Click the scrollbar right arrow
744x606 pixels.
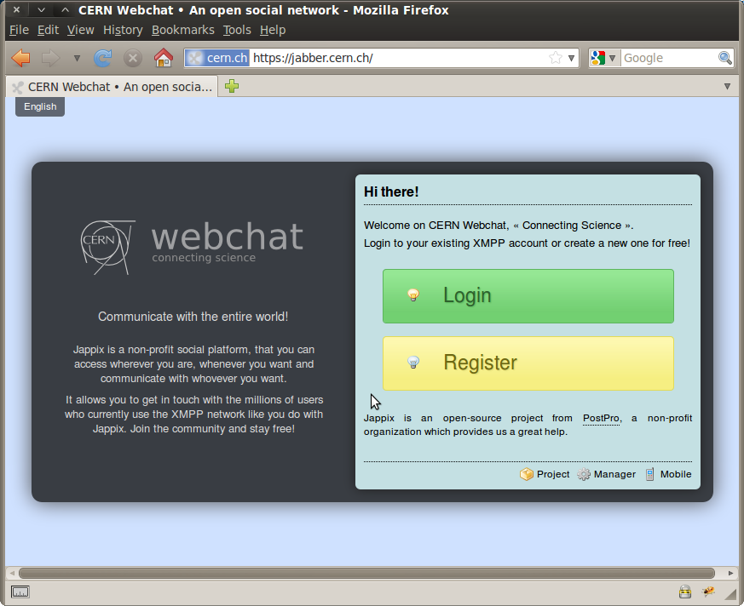pos(730,573)
